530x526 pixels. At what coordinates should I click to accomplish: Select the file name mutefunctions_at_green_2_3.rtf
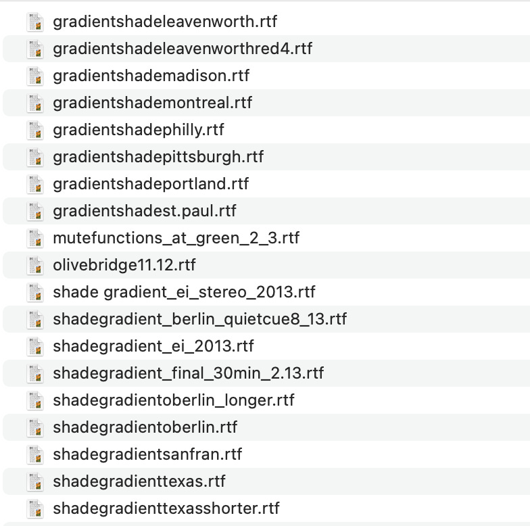click(176, 238)
